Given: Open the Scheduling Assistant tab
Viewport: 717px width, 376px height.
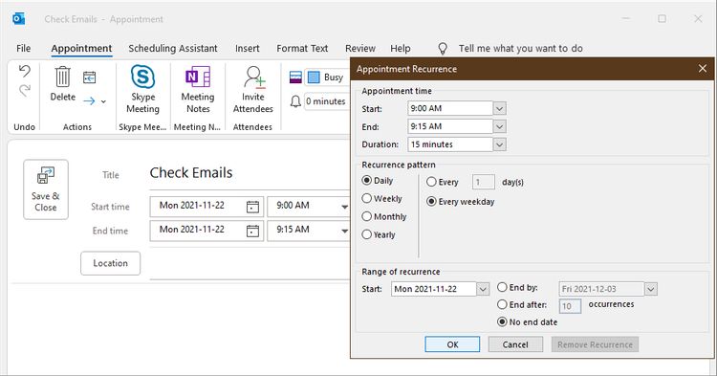Looking at the screenshot, I should tap(173, 49).
